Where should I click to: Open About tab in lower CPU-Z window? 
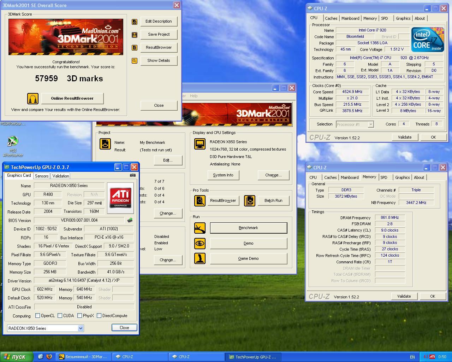coord(419,177)
